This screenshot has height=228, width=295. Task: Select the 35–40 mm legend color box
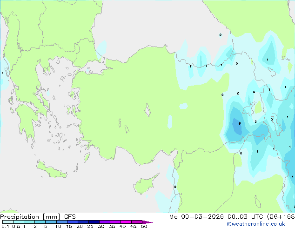click(x=115, y=222)
